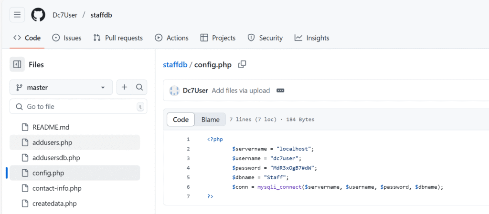
Task: Click the Dc7User avatar image
Action: [x=174, y=91]
